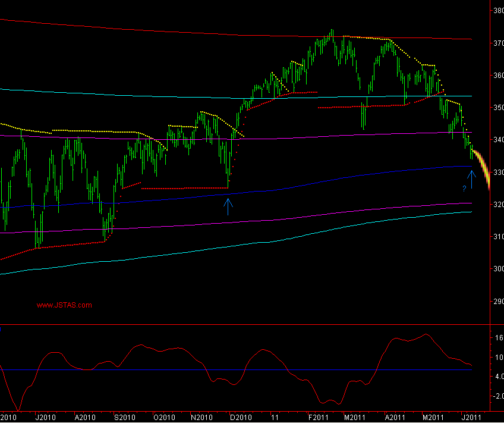Select the A2010 date label on time axis
The image size is (504, 423).
click(x=85, y=417)
